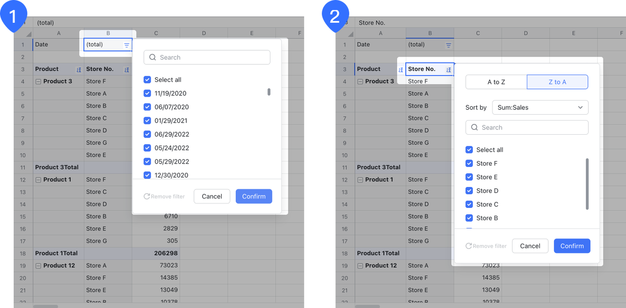Click the Search field in the Store No. popup
Screen dimensions: 626x308
(527, 127)
